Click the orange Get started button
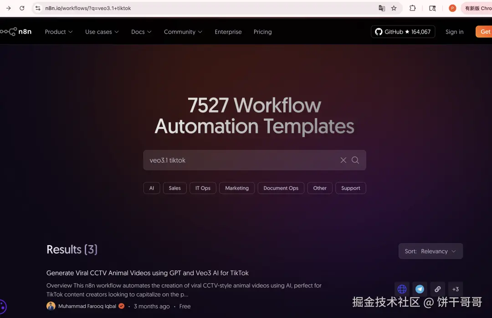This screenshot has width=492, height=318. (x=484, y=32)
